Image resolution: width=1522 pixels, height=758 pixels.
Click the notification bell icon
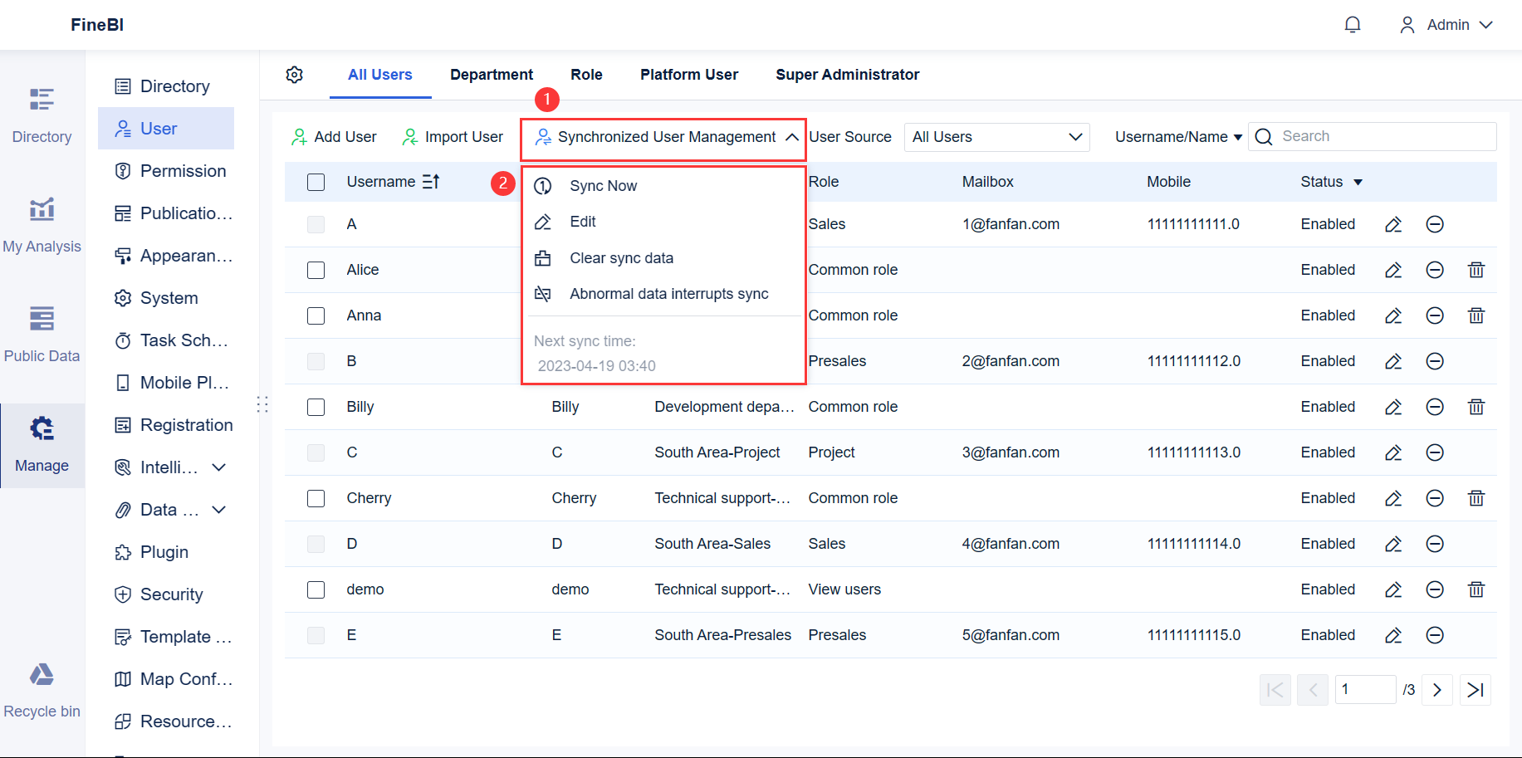coord(1352,24)
